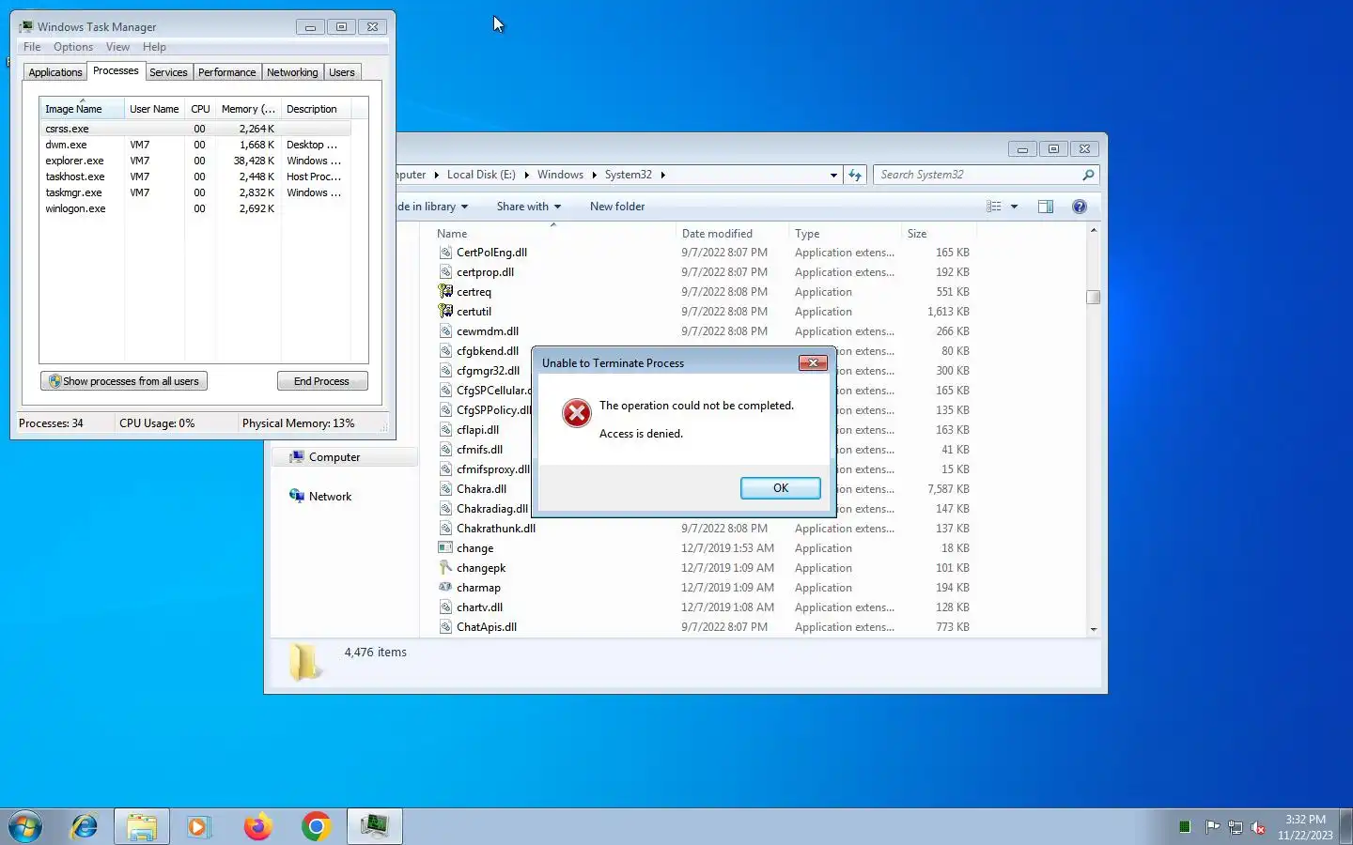Click the muted volume tray icon
The width and height of the screenshot is (1353, 845).
[x=1259, y=827]
